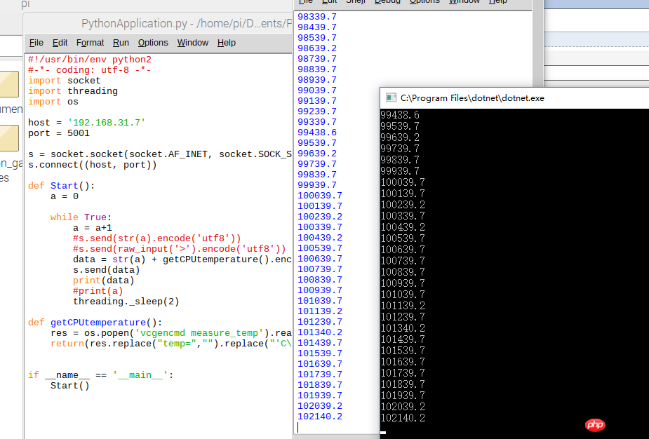This screenshot has width=649, height=439.
Task: Select the lower desktop folder icon
Action: pos(9,137)
